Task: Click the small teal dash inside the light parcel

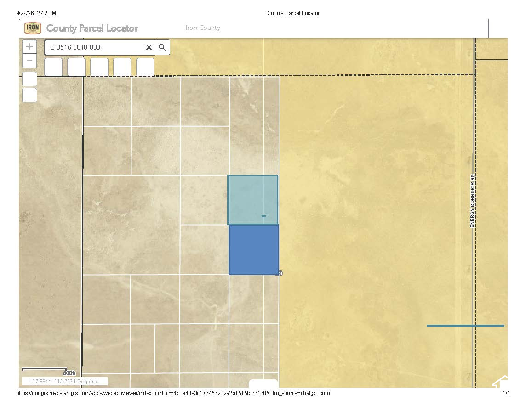Action: [264, 216]
